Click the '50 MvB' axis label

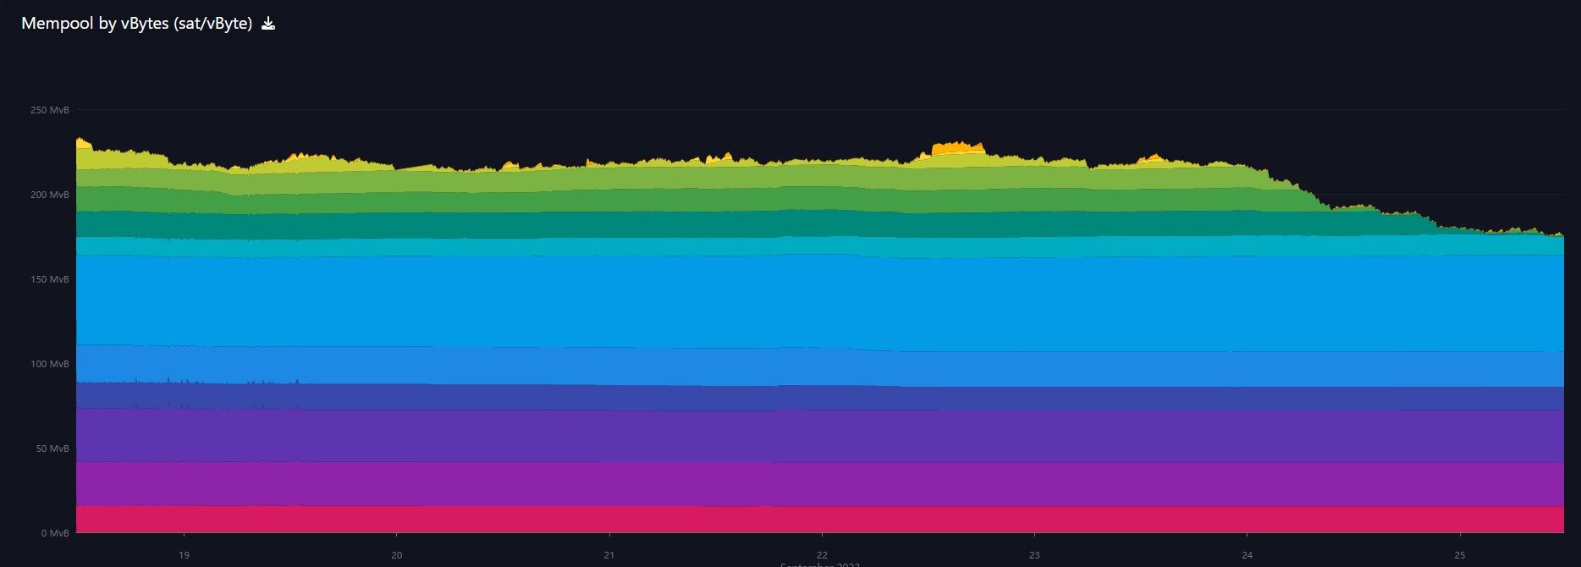pos(52,449)
